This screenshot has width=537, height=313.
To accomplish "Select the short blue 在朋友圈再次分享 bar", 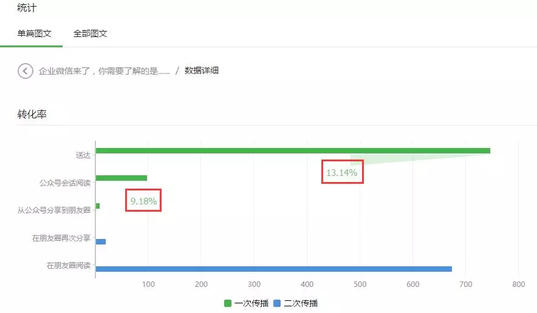I will tap(101, 241).
